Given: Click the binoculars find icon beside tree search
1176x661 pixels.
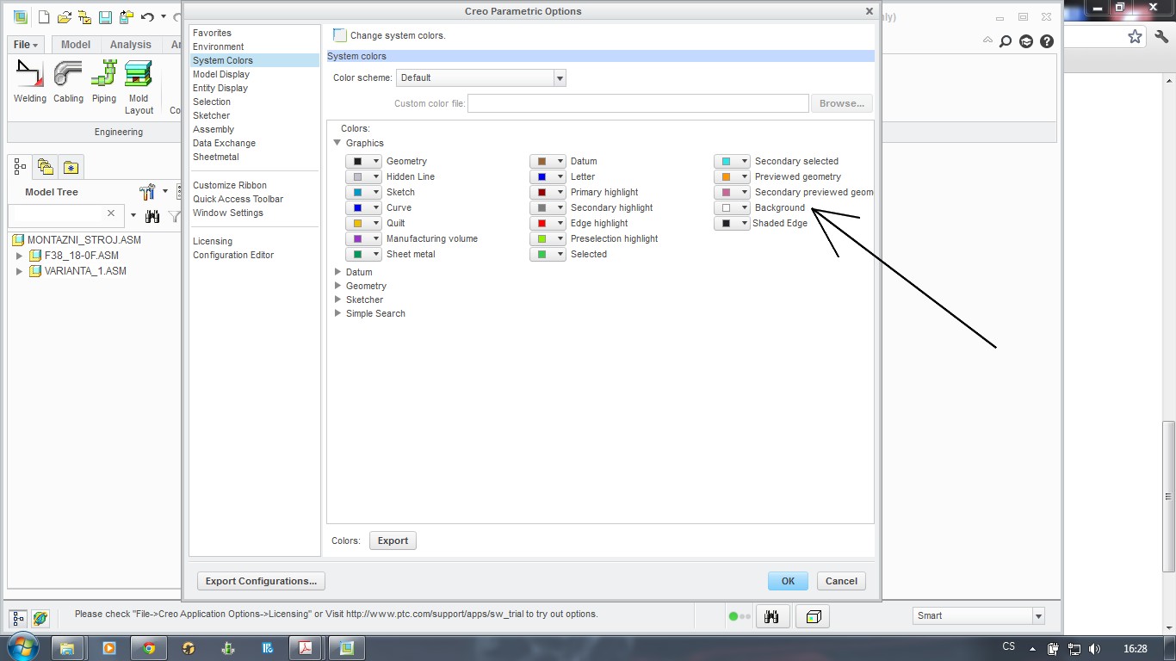Looking at the screenshot, I should pos(152,216).
